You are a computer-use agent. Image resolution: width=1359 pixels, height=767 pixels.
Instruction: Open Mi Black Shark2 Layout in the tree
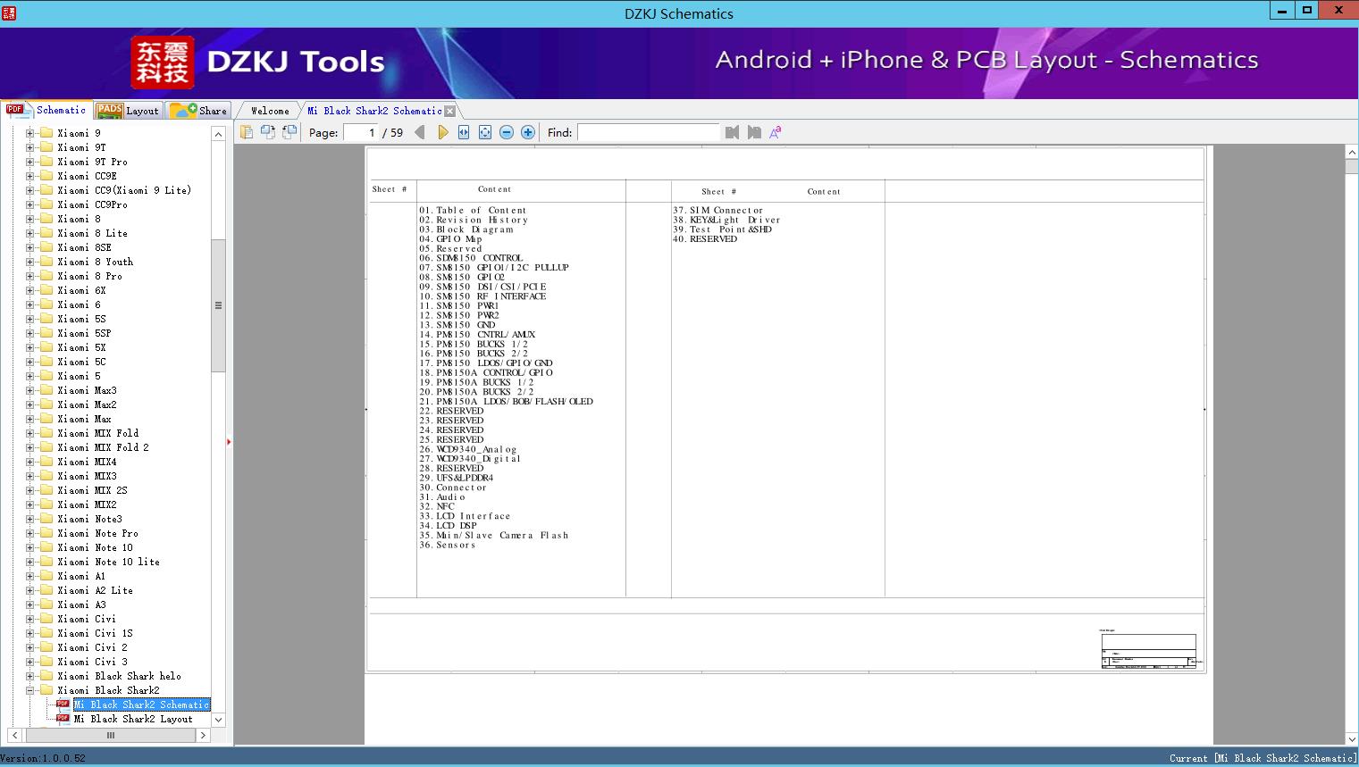click(x=133, y=719)
